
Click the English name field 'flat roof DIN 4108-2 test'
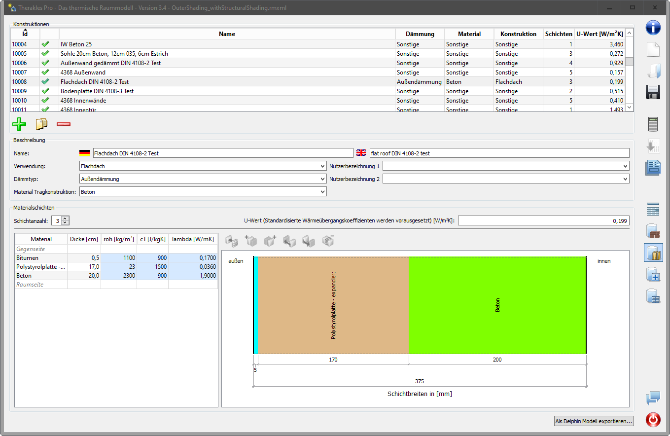pos(499,153)
